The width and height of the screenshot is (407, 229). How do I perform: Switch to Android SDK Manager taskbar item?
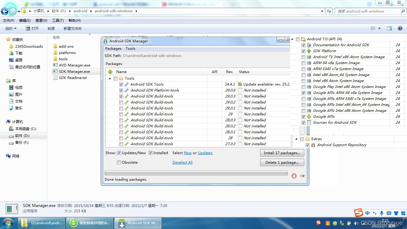tap(138, 223)
